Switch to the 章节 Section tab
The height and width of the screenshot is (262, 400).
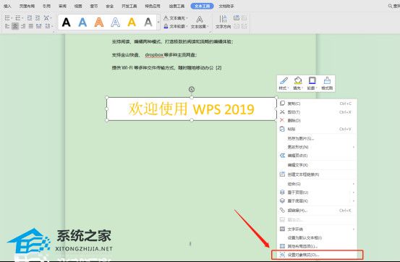[94, 6]
